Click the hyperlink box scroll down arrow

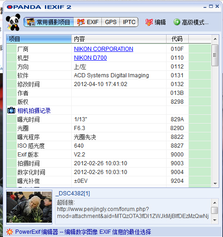click(x=215, y=220)
